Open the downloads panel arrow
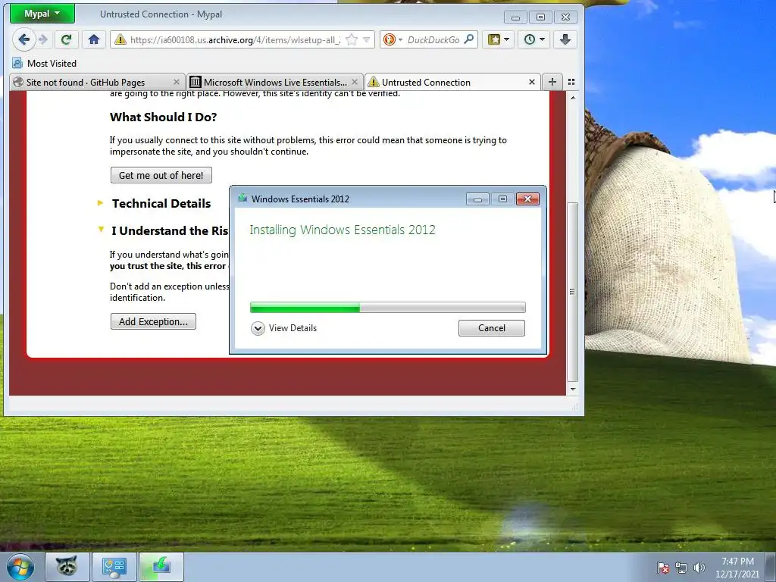The image size is (776, 582). (565, 39)
